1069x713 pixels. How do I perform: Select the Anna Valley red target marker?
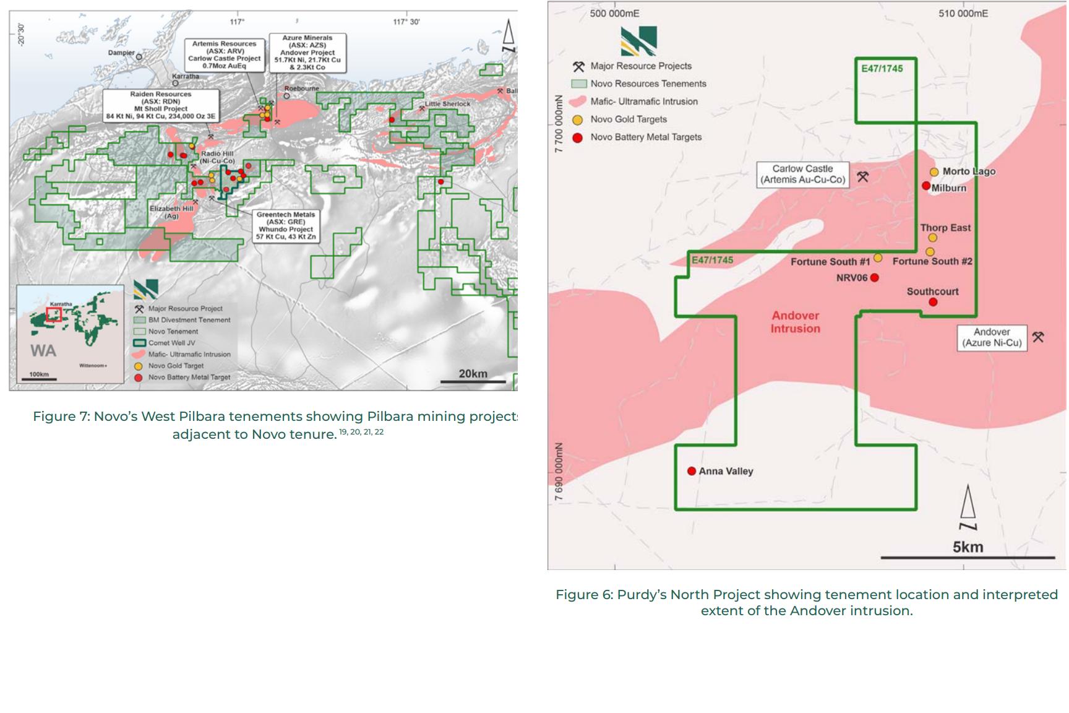692,471
